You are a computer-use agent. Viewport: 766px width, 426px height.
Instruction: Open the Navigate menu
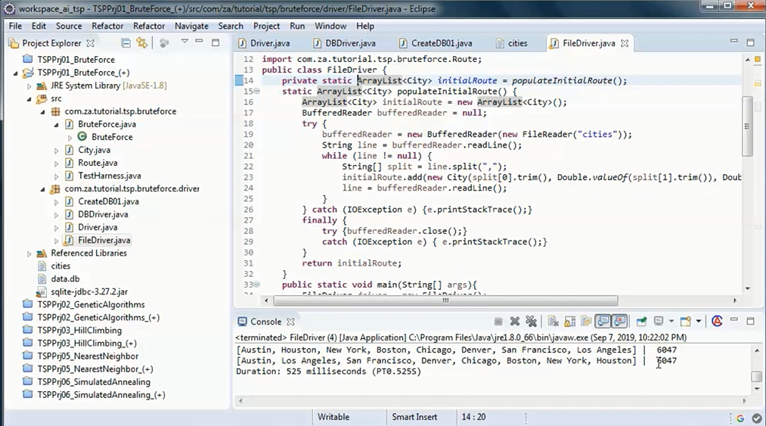(x=191, y=26)
